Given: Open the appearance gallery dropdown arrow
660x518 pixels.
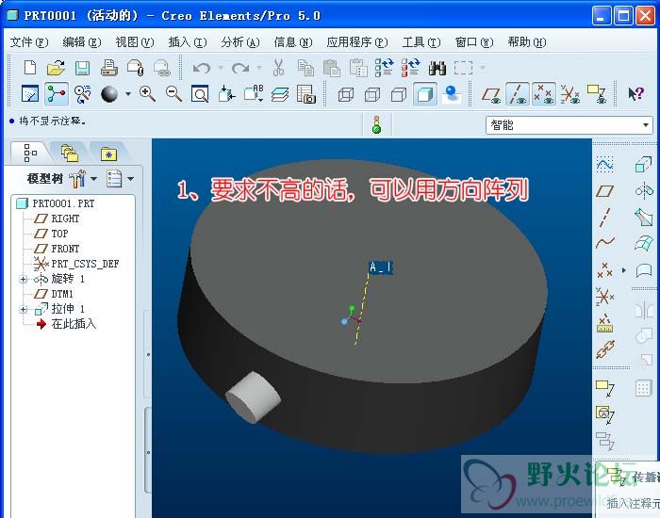Looking at the screenshot, I should pyautogui.click(x=128, y=94).
